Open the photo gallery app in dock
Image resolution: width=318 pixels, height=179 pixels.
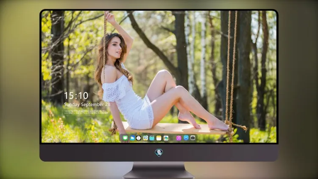[x=166, y=138]
